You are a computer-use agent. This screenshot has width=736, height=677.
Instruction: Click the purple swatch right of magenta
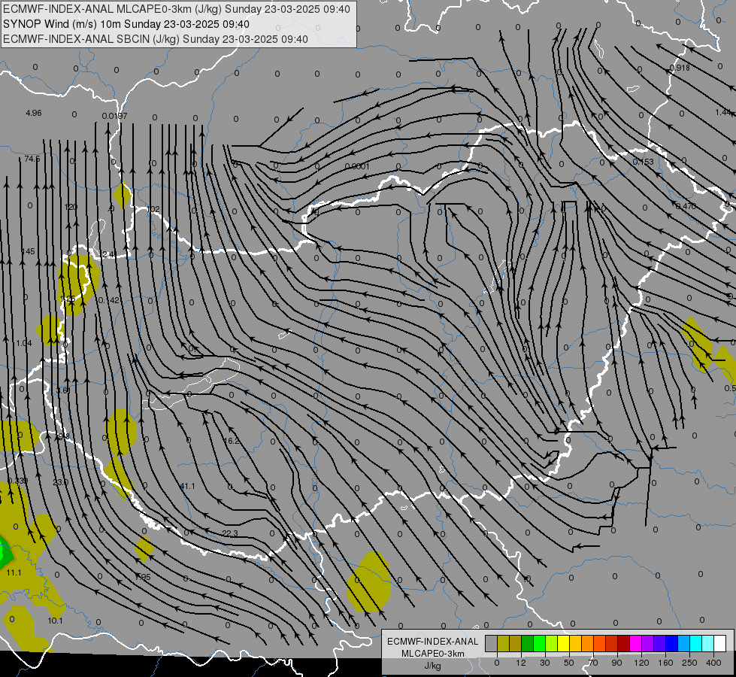click(648, 643)
